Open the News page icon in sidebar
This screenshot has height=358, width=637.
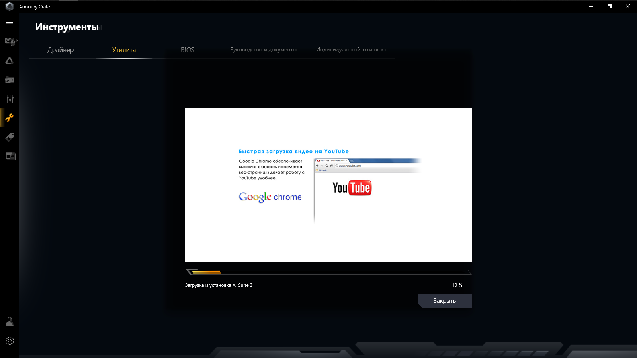(10, 156)
